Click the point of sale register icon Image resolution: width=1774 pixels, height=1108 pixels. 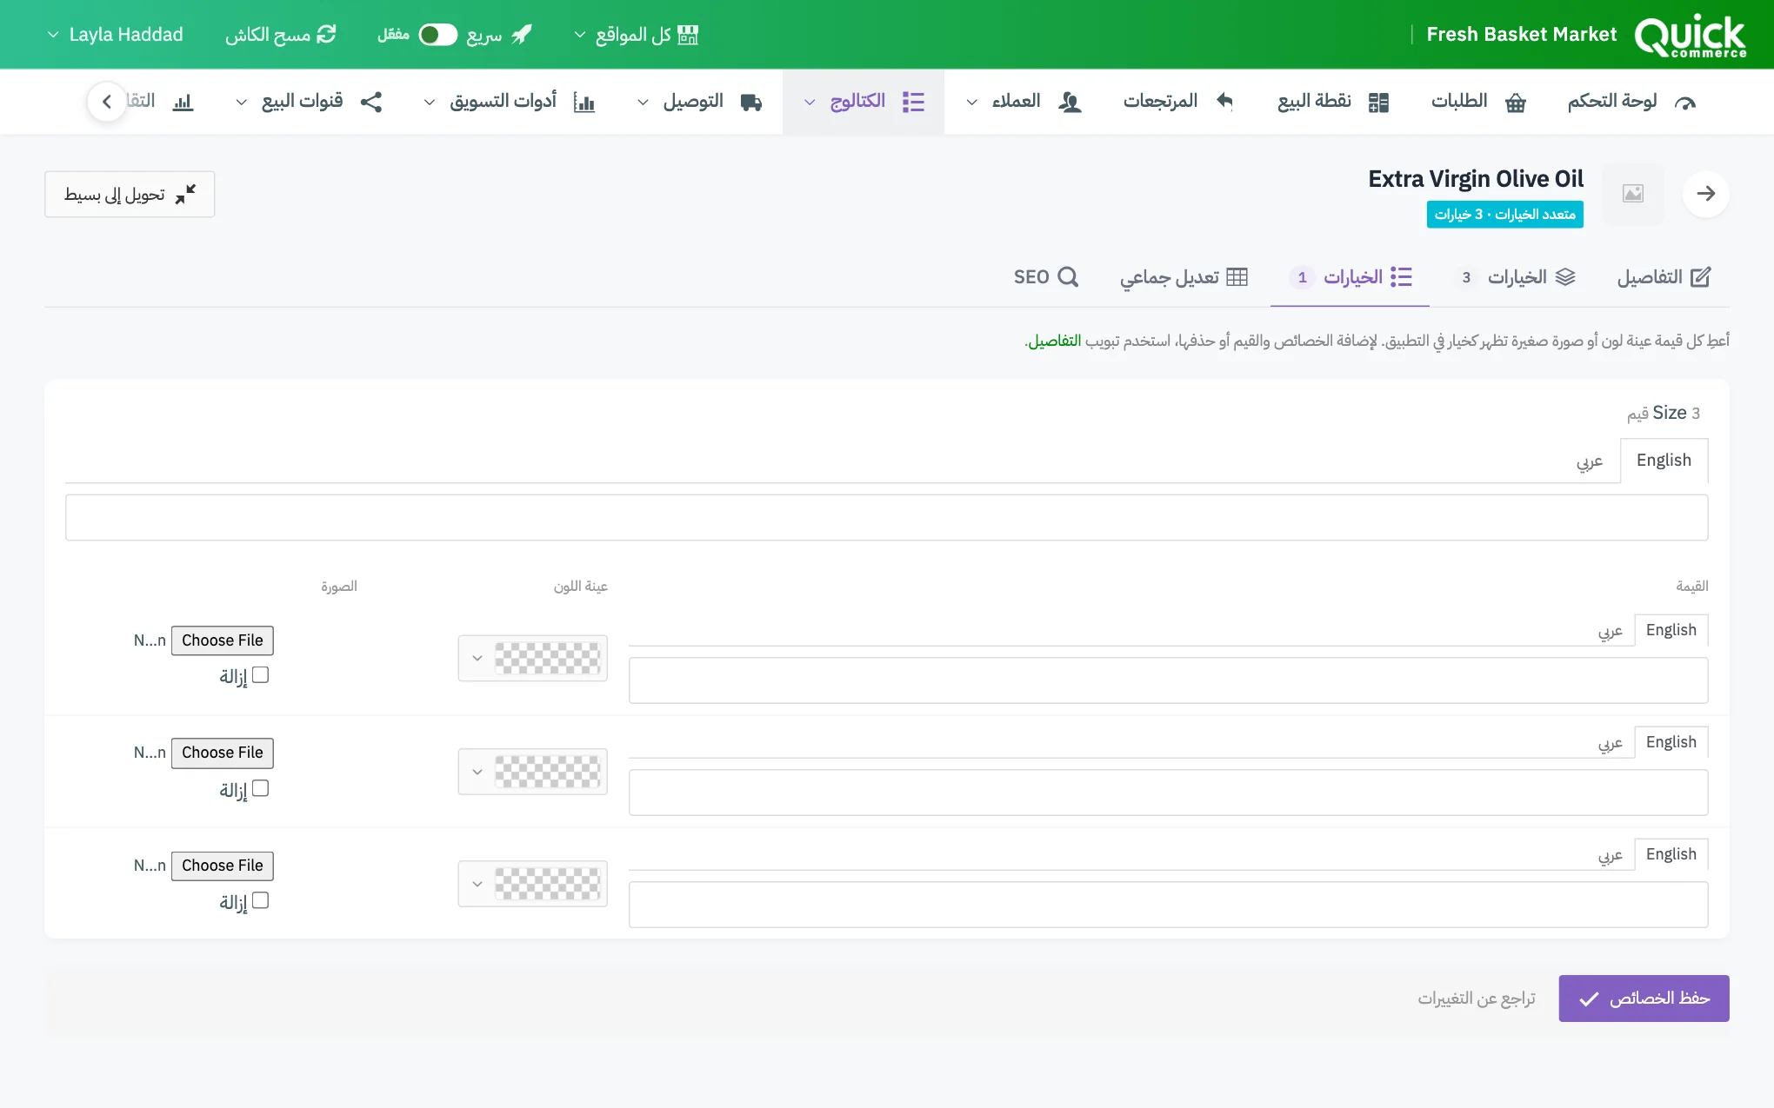click(1378, 103)
